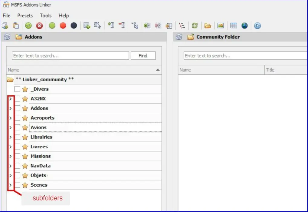Sort by Name column in Addons panel
The height and width of the screenshot is (212, 308).
click(x=84, y=70)
